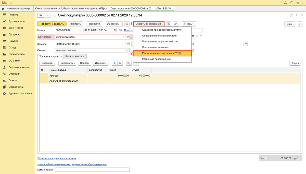The width and height of the screenshot is (306, 174).
Task: Click Начать обмен электронными документами link
Action: (x=72, y=165)
